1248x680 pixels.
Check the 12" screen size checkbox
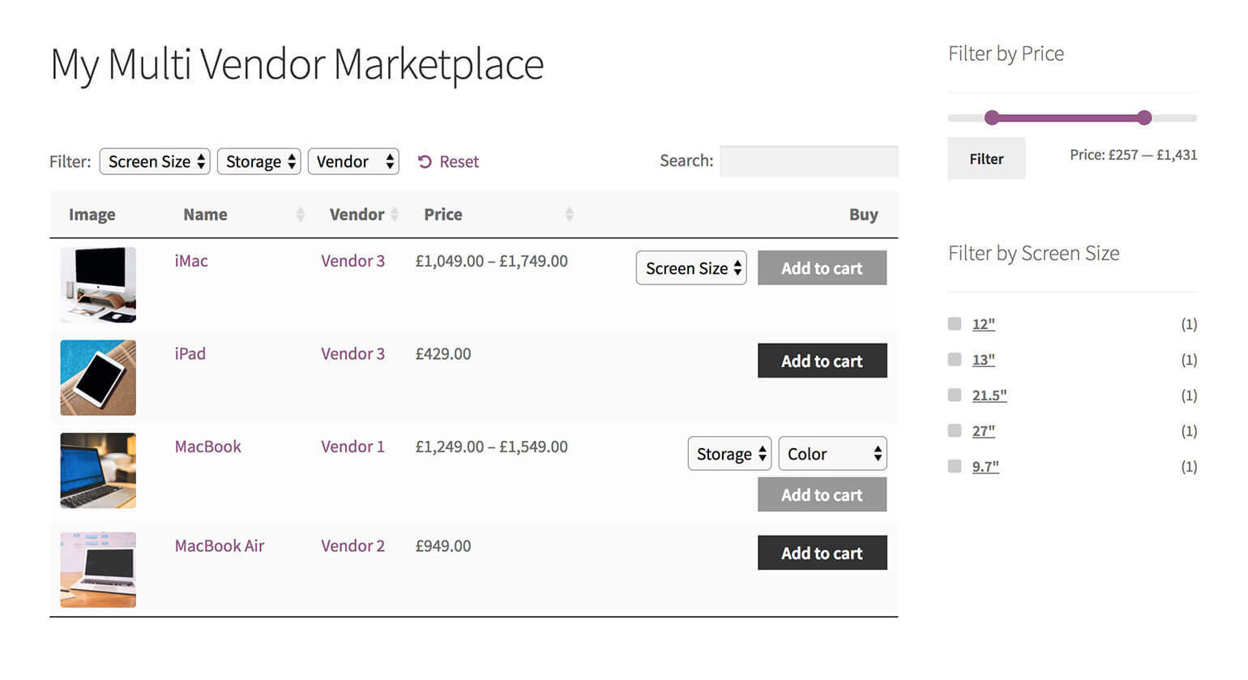coord(953,323)
